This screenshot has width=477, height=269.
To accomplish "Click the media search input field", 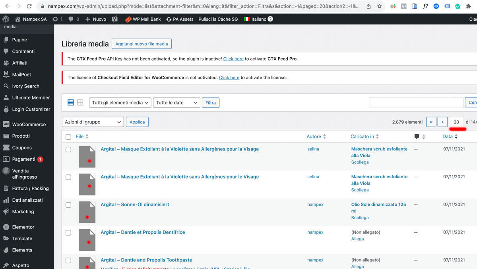I will [416, 103].
